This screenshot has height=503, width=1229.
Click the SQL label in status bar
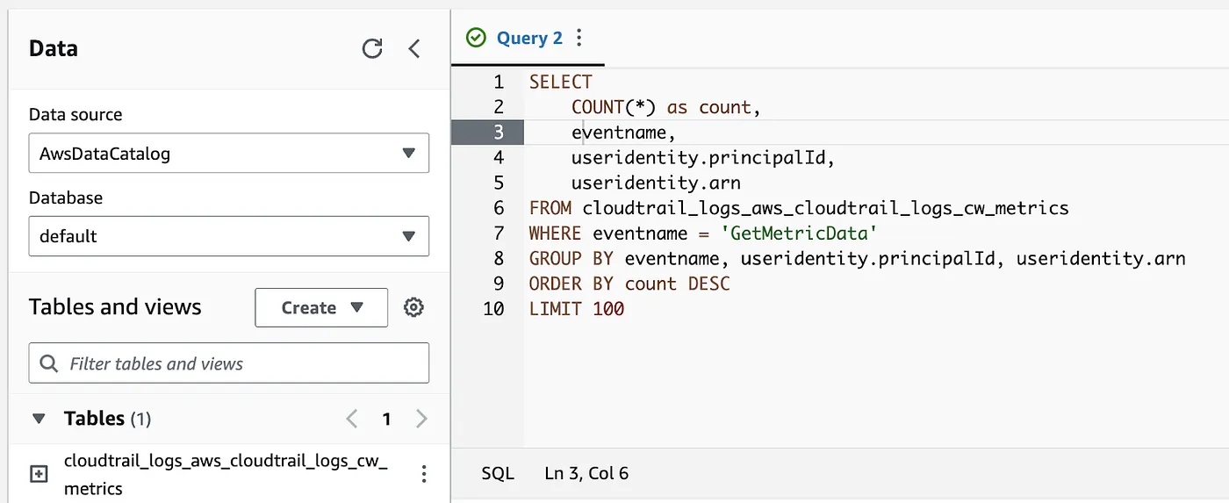[498, 474]
